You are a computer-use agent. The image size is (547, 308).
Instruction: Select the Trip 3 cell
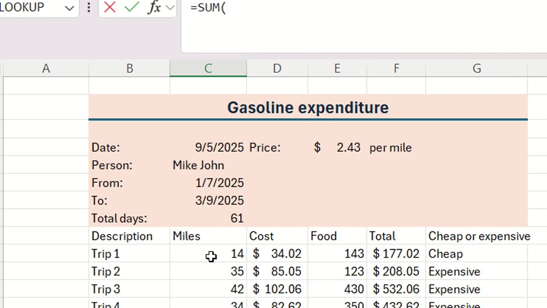click(129, 290)
